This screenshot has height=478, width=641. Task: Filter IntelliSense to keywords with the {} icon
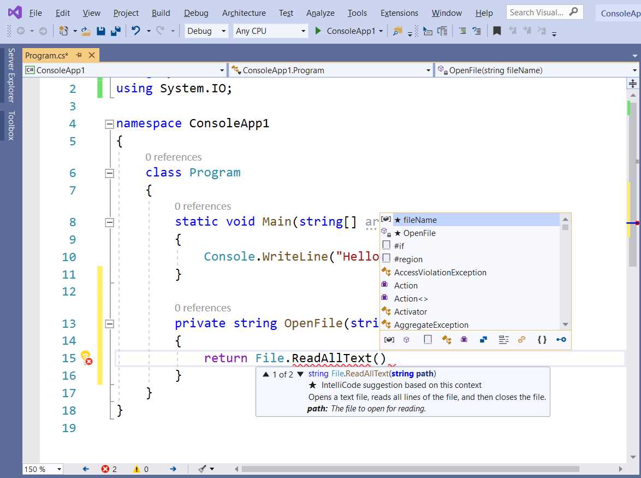click(542, 340)
